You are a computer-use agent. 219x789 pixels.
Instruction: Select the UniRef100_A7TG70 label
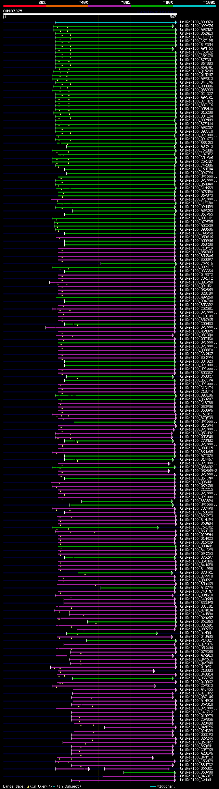[196, 456]
